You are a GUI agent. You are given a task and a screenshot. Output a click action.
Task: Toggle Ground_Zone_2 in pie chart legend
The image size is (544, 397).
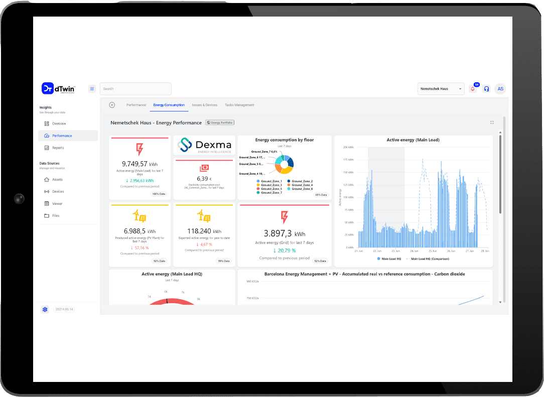pos(302,181)
